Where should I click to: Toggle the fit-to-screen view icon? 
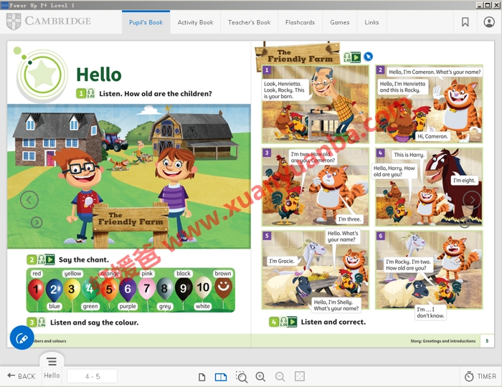tap(300, 376)
